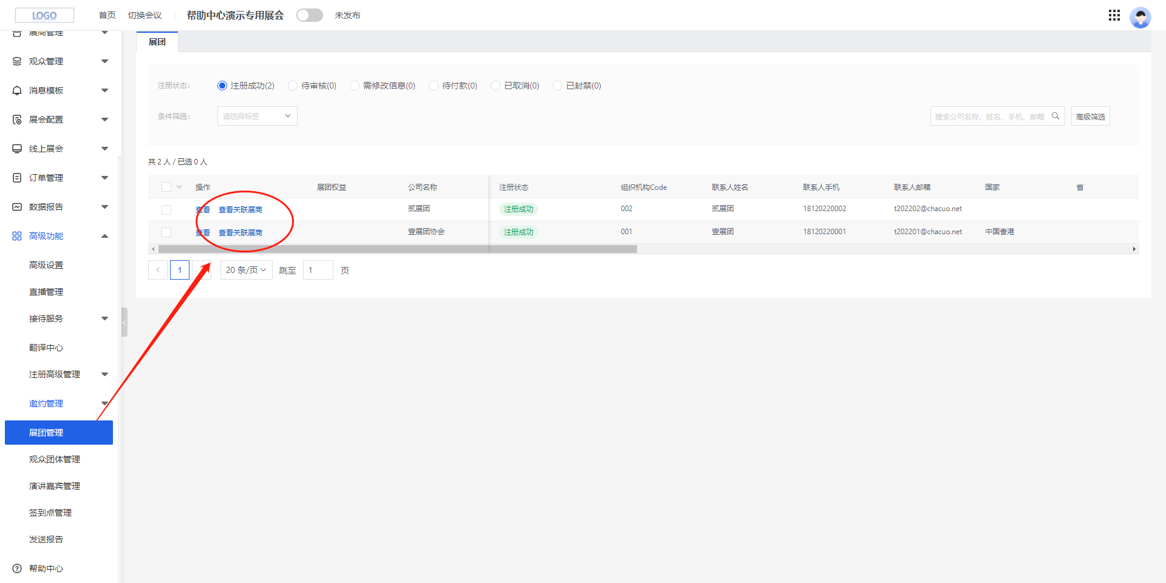Image resolution: width=1166 pixels, height=583 pixels.
Task: Select the 注册成功(2) radio button
Action: [222, 86]
